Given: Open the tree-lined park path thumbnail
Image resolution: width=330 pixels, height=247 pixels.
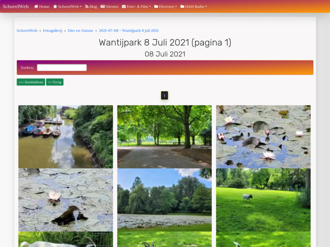Looking at the screenshot, I should [x=164, y=137].
